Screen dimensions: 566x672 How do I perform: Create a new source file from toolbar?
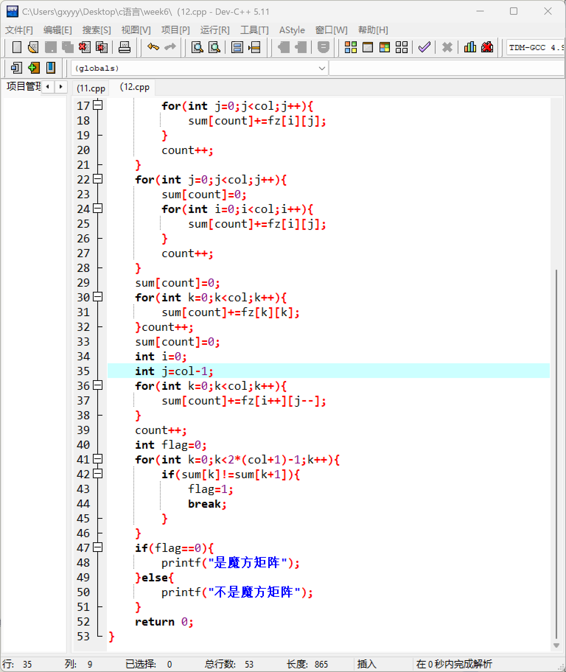(17, 47)
